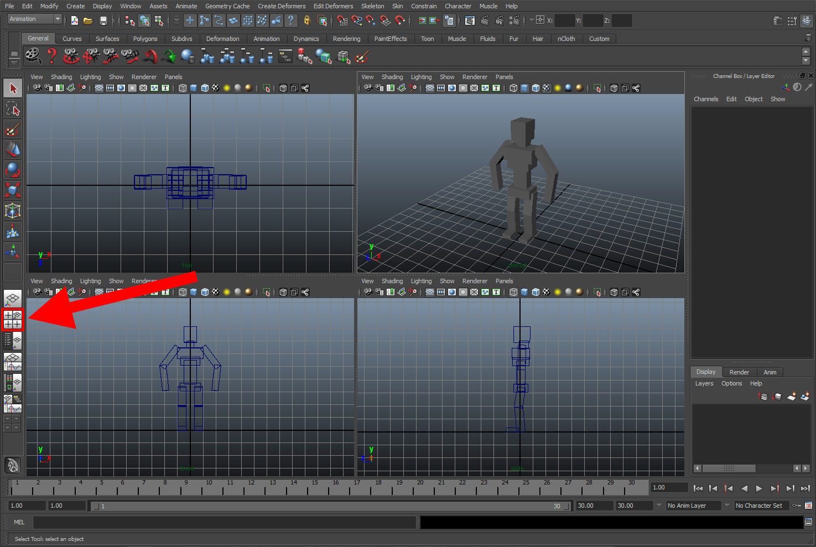Switch to the Polygons shelf tab
This screenshot has height=547, width=816.
point(145,39)
